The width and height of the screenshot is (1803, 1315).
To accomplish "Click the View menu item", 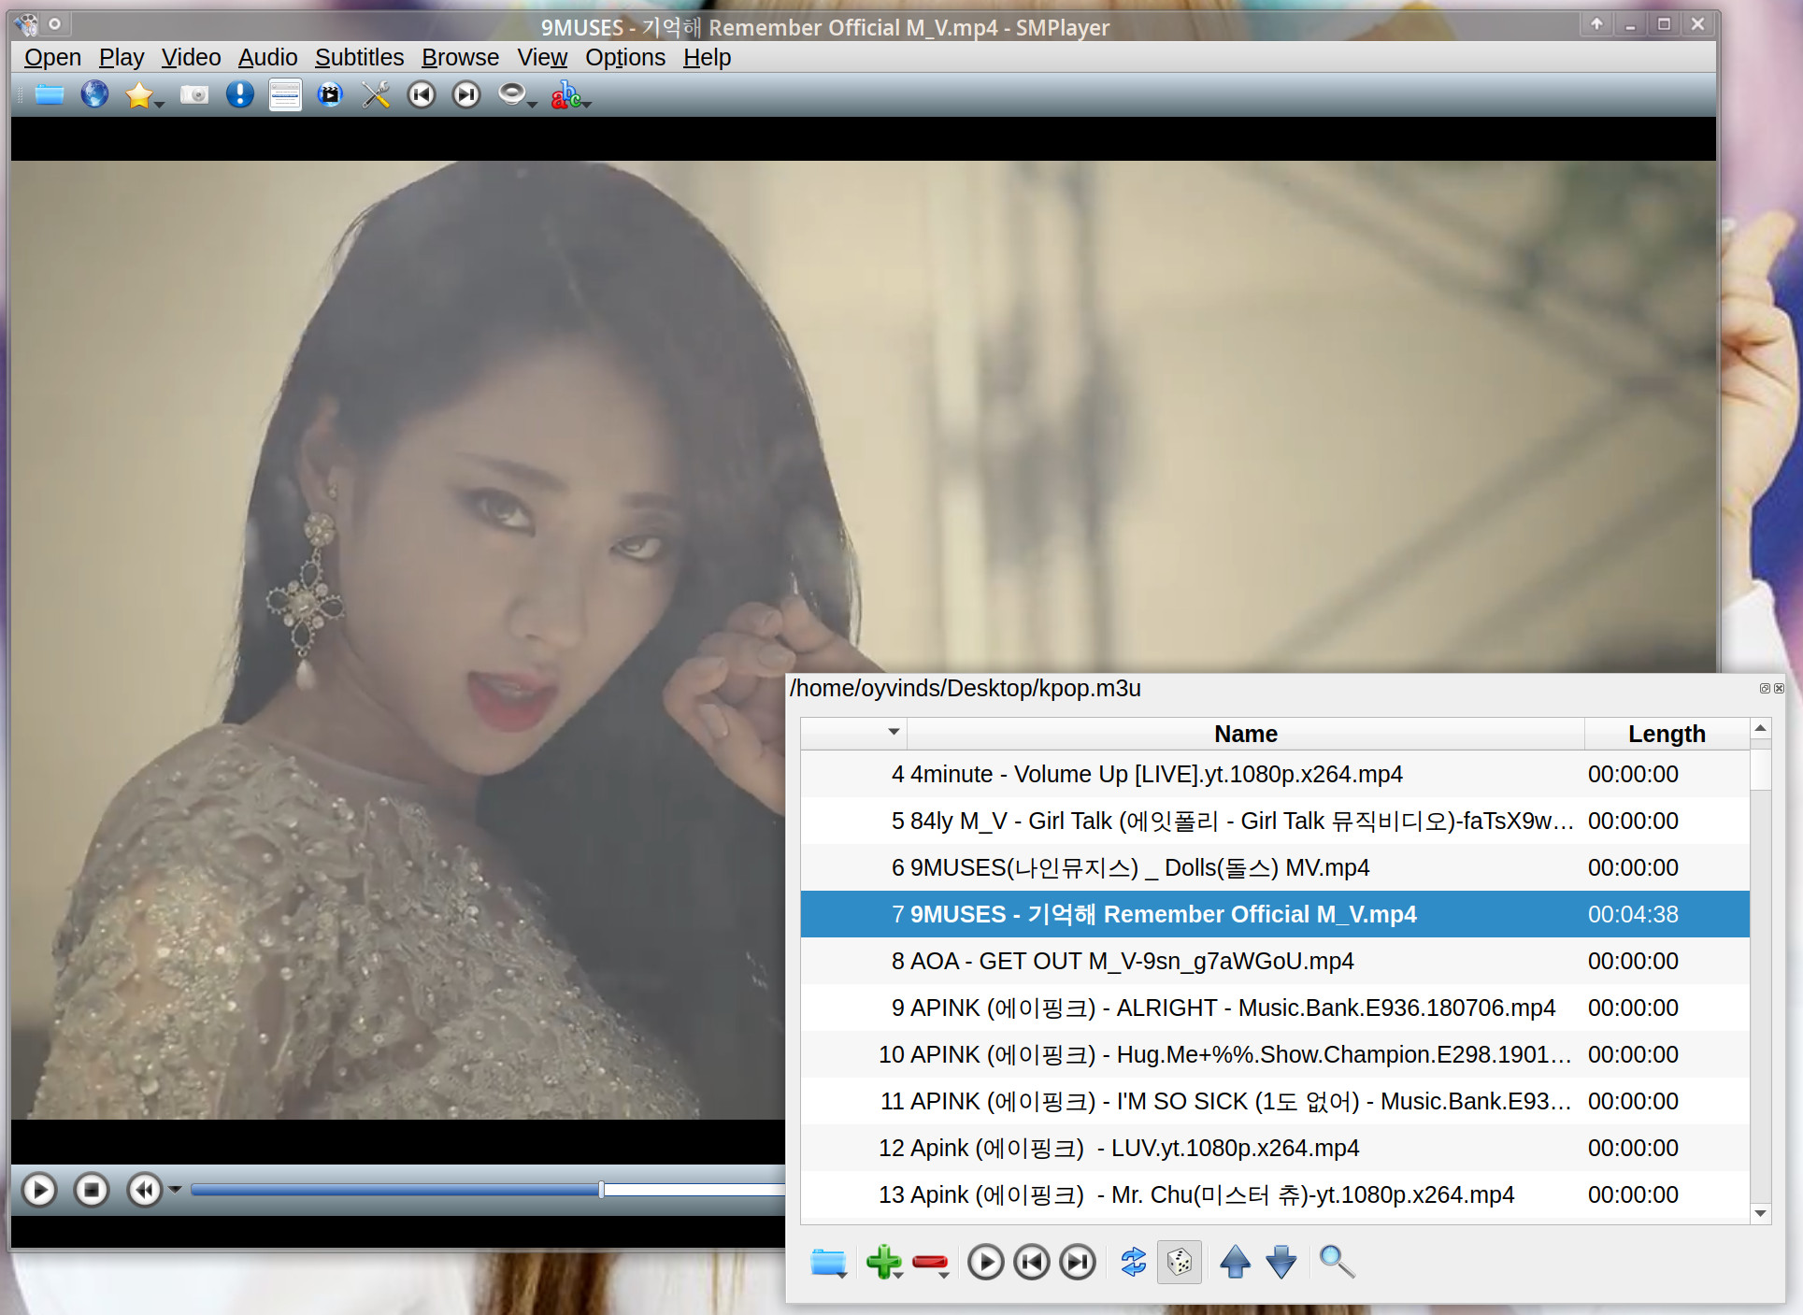I will 542,56.
